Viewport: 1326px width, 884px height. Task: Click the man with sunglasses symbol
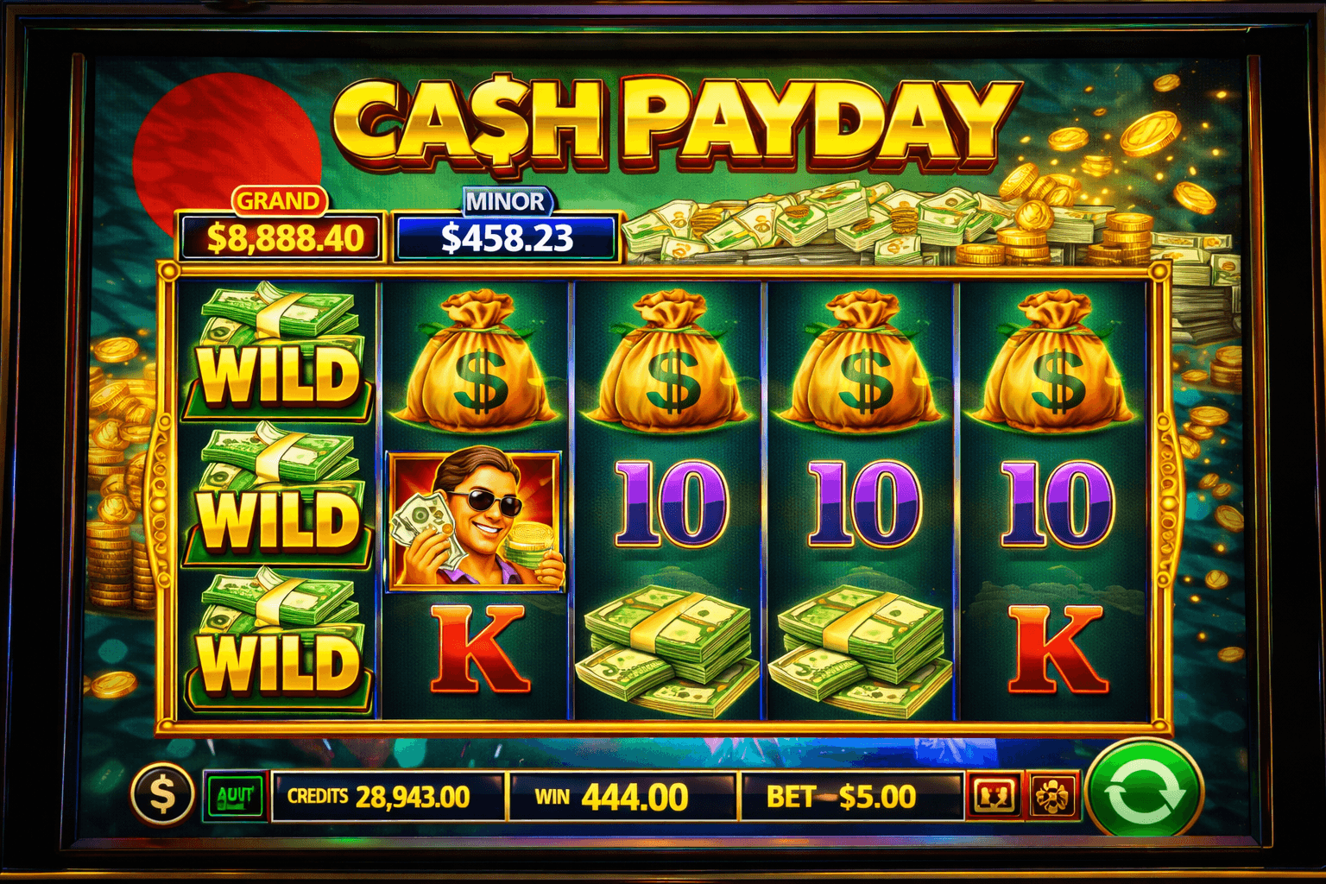pos(475,521)
